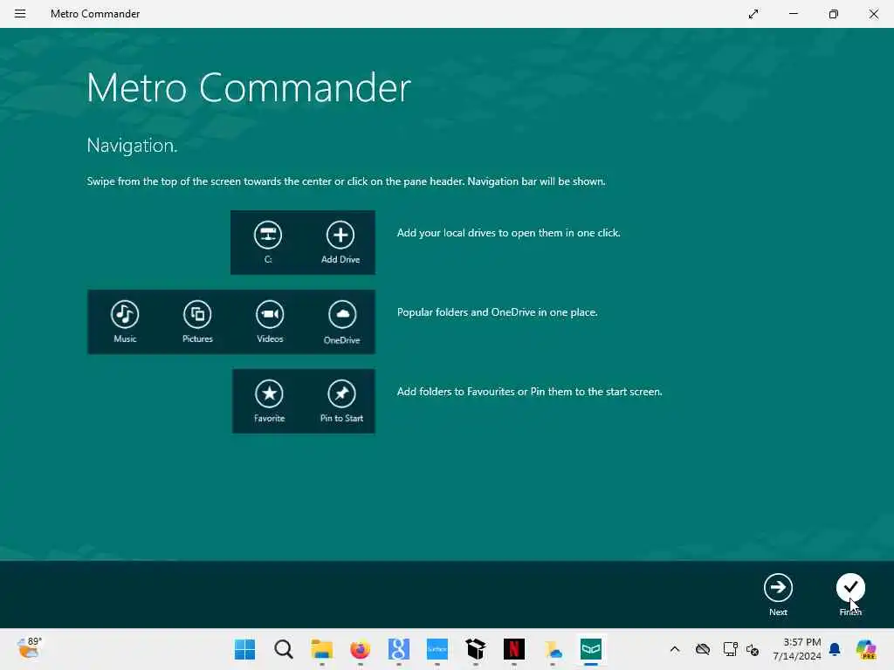Finish the tutorial with the checkmark button
Viewport: 894px width, 670px height.
850,588
